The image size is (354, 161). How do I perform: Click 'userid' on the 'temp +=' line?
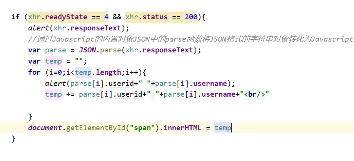click(130, 94)
